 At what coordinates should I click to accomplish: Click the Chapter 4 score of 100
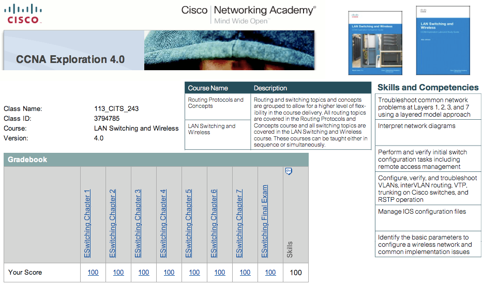(x=169, y=273)
